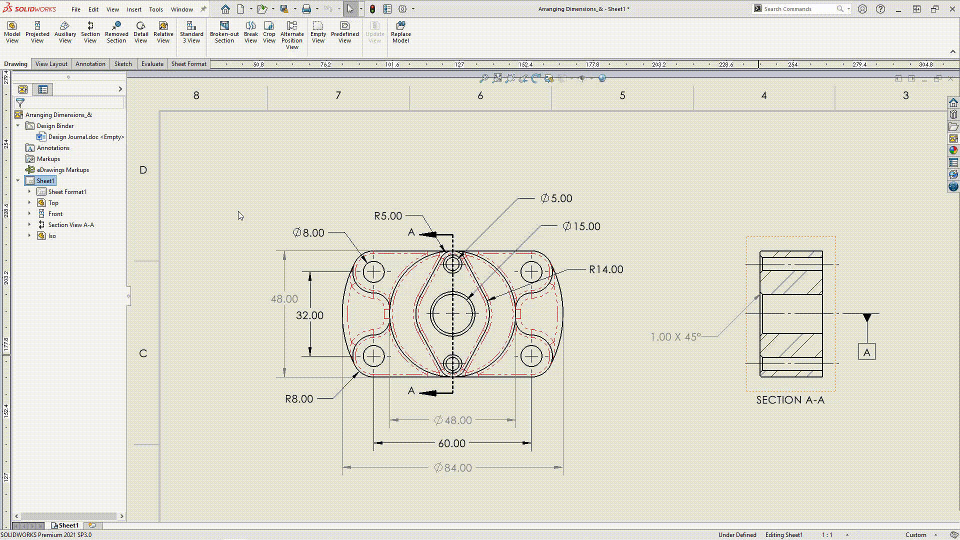Image resolution: width=960 pixels, height=540 pixels.
Task: Click the Custom units status button
Action: click(916, 534)
